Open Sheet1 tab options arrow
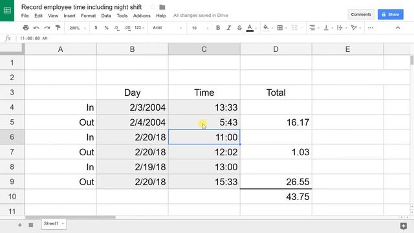 point(63,224)
